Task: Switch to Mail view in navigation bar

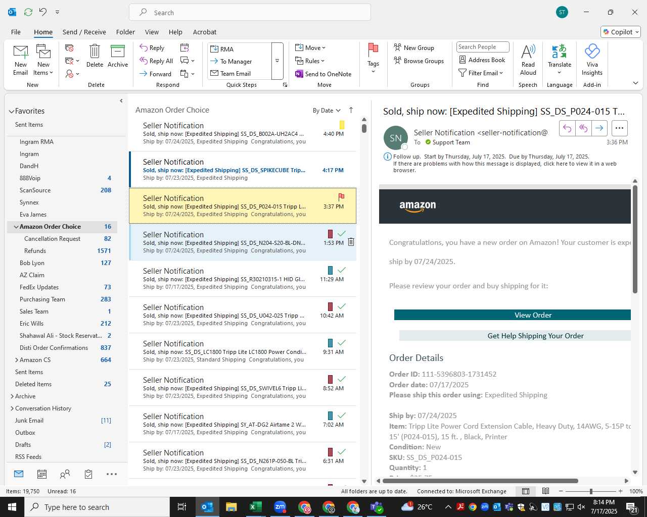Action: (19, 474)
